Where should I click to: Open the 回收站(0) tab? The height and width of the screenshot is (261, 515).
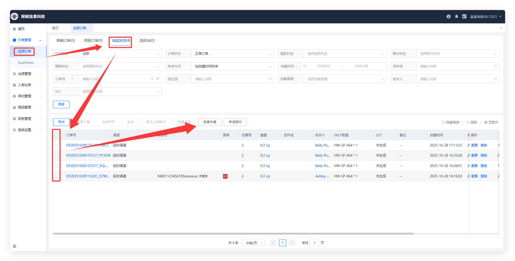(x=147, y=41)
